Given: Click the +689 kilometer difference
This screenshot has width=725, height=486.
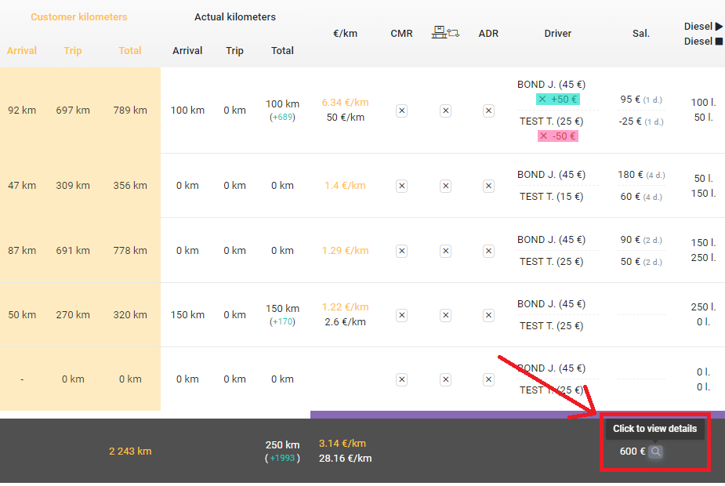Looking at the screenshot, I should [282, 117].
